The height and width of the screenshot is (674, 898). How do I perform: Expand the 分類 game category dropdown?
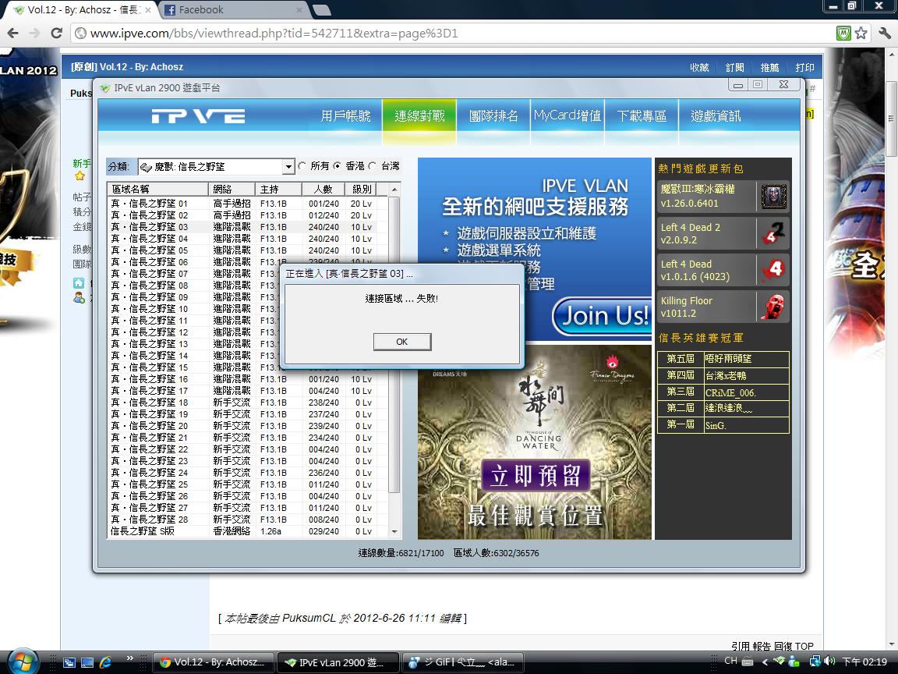pyautogui.click(x=288, y=167)
